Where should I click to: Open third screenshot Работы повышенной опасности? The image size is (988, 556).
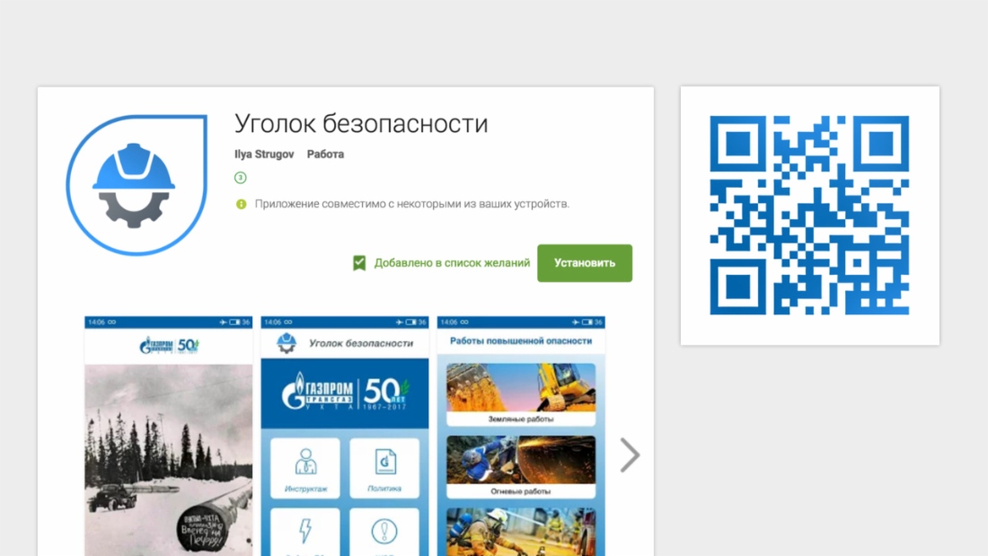point(521,437)
